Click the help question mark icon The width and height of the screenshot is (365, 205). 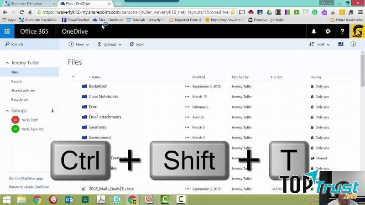(342, 31)
